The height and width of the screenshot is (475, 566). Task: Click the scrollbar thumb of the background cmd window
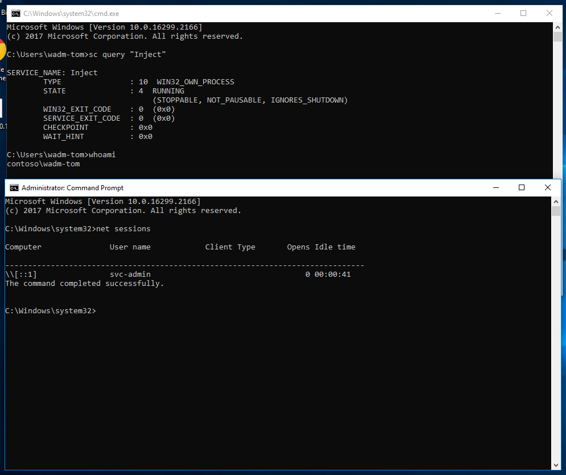(x=559, y=36)
